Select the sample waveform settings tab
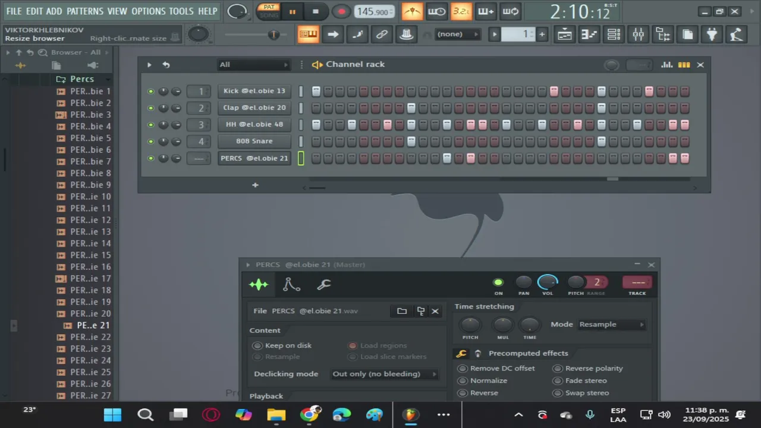Viewport: 761px width, 428px height. click(x=259, y=285)
